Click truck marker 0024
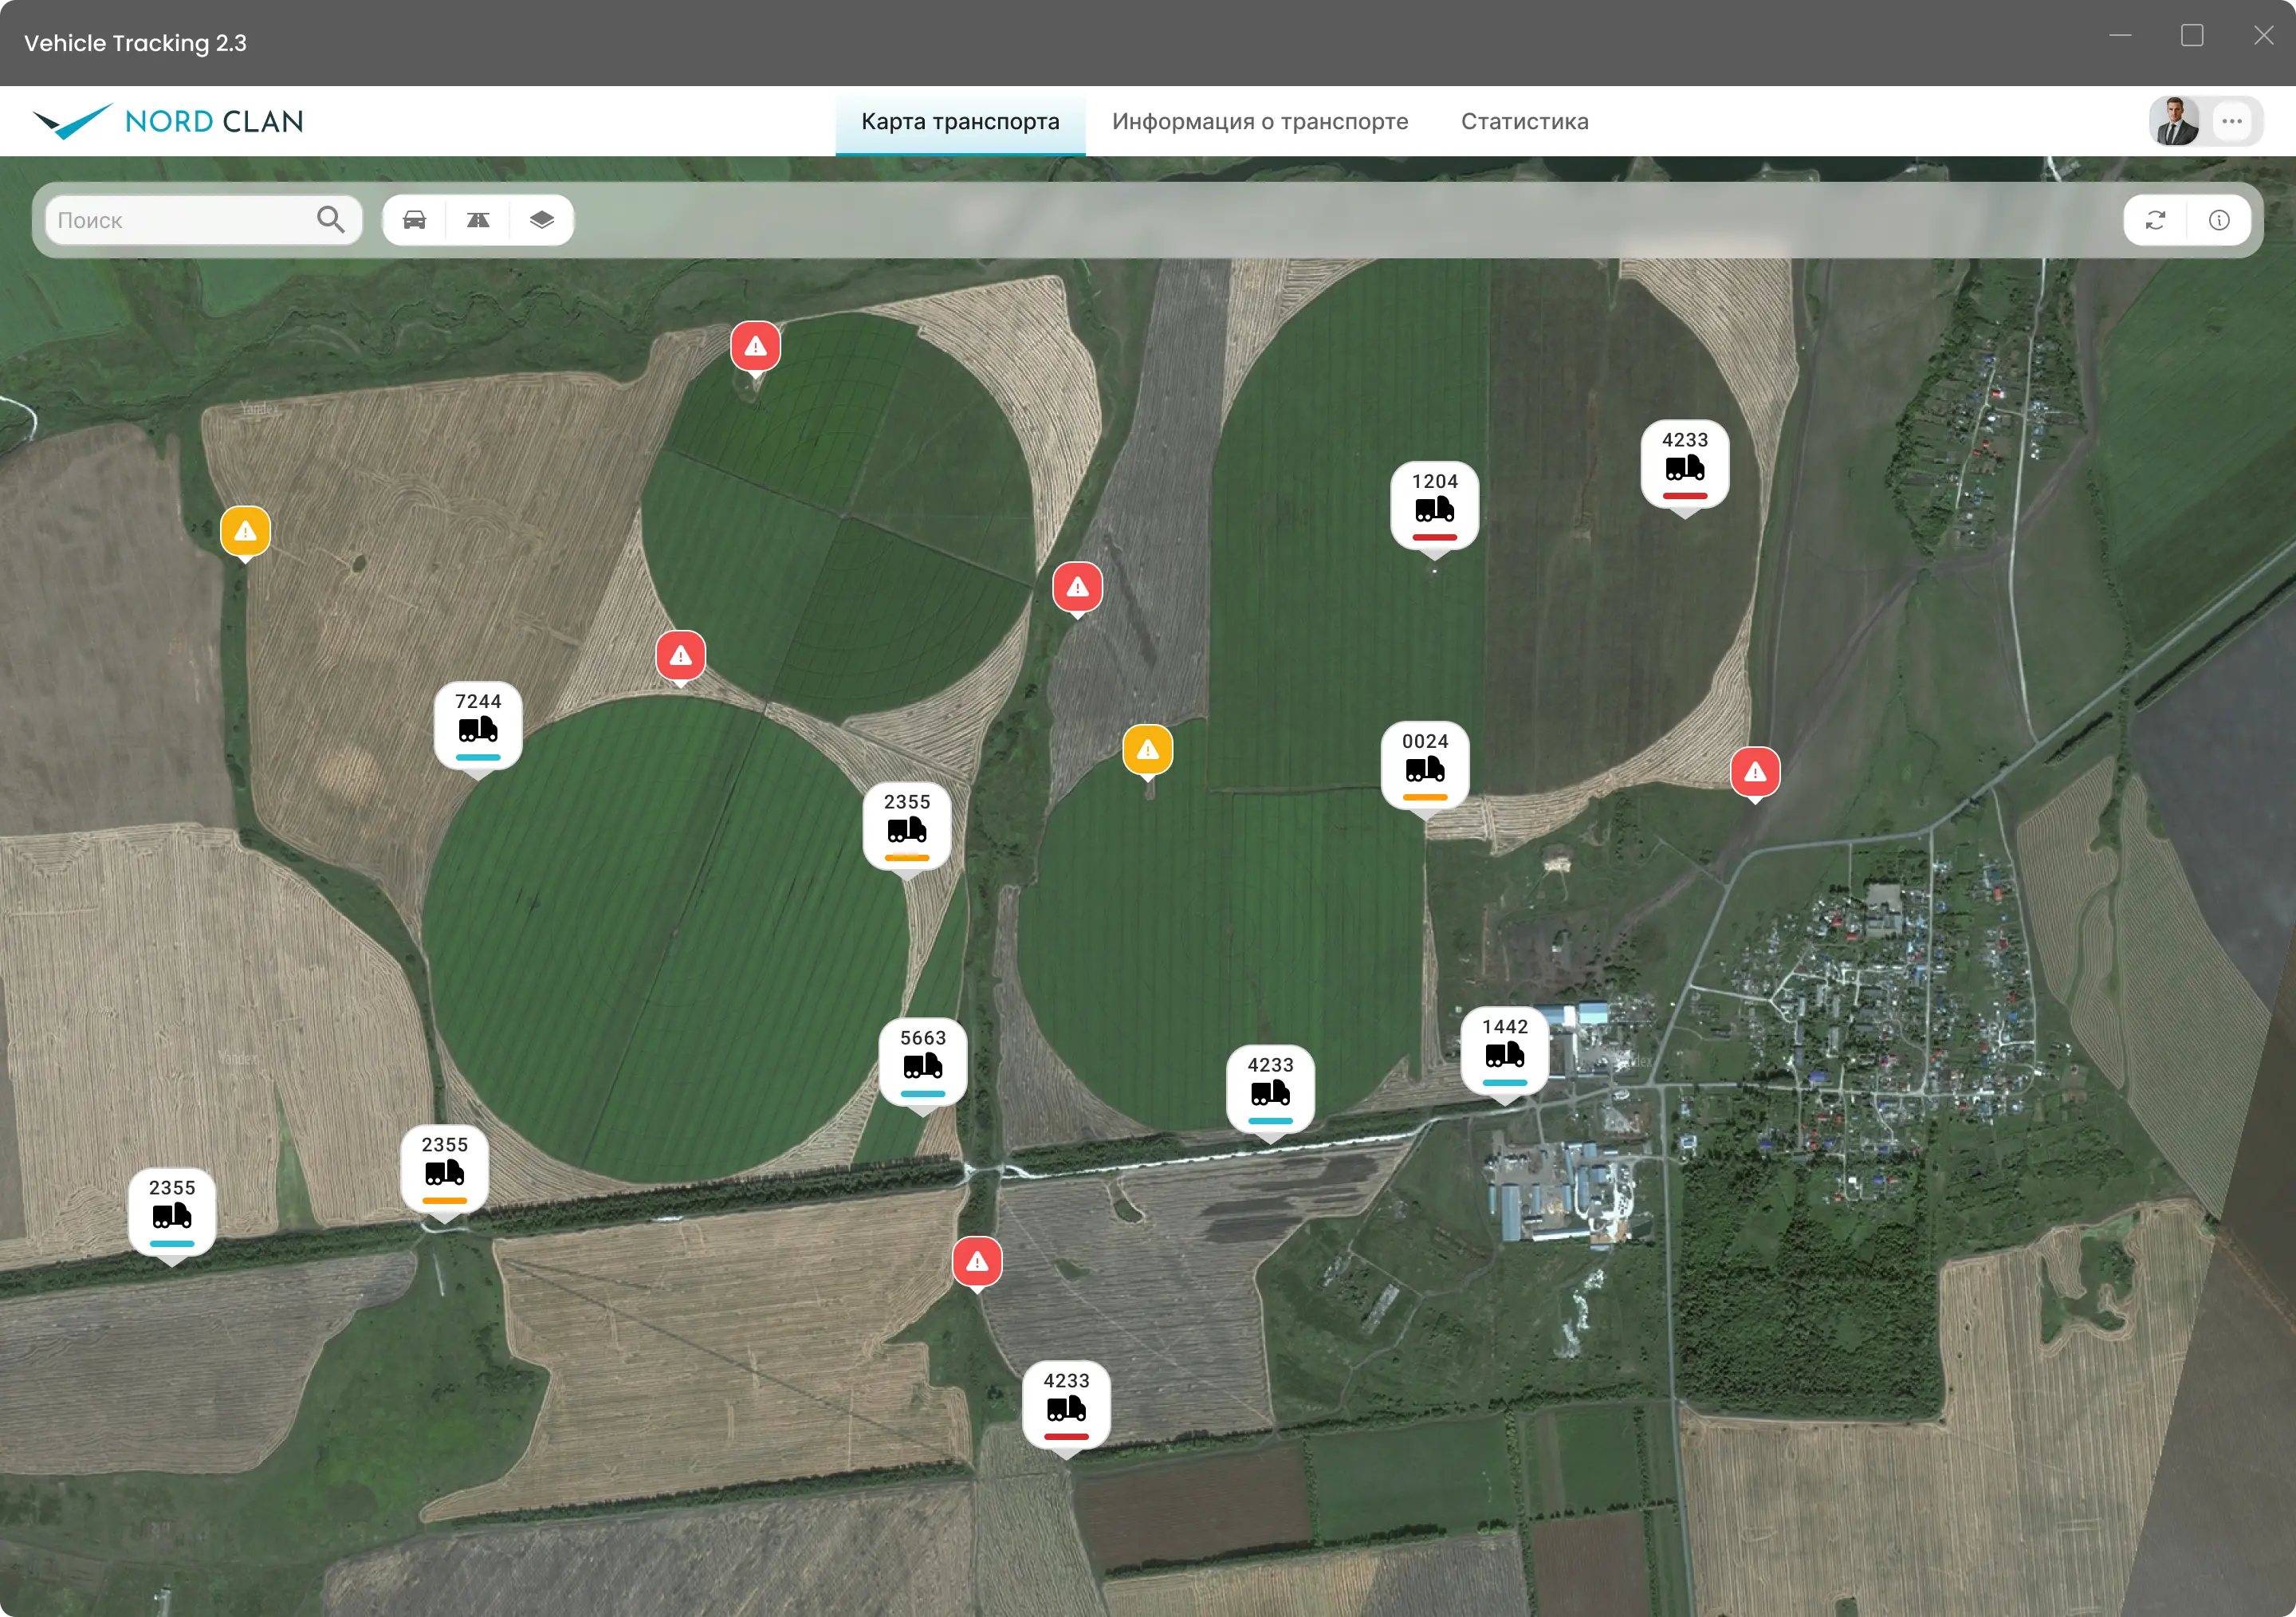2296x1617 pixels. 1425,769
